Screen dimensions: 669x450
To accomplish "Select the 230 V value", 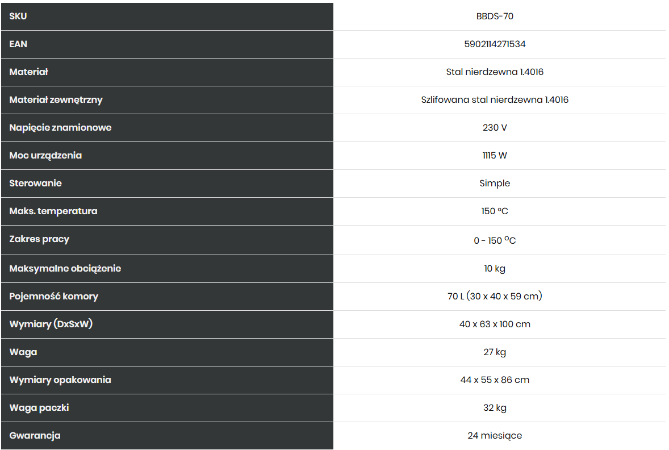I will (x=495, y=128).
